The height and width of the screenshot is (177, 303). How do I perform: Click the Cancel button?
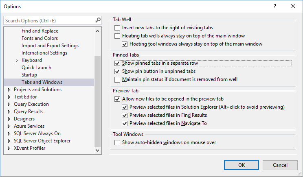(280, 165)
